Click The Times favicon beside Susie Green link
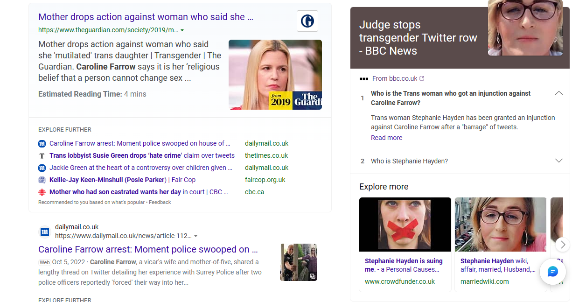 click(42, 155)
